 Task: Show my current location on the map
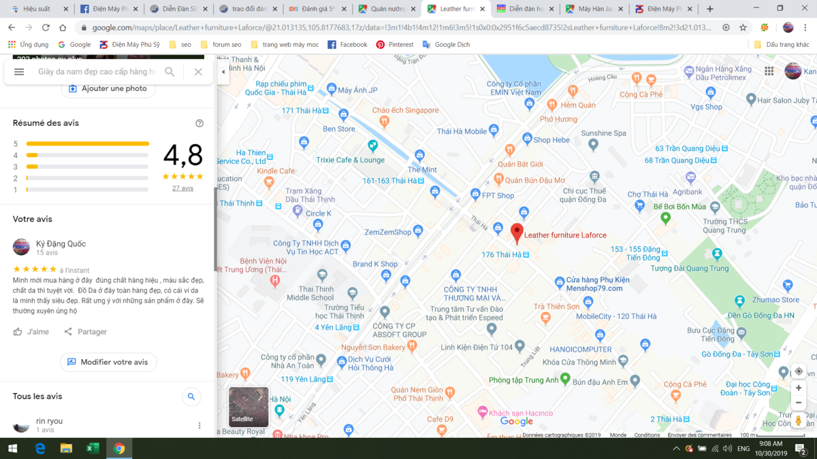tap(799, 371)
